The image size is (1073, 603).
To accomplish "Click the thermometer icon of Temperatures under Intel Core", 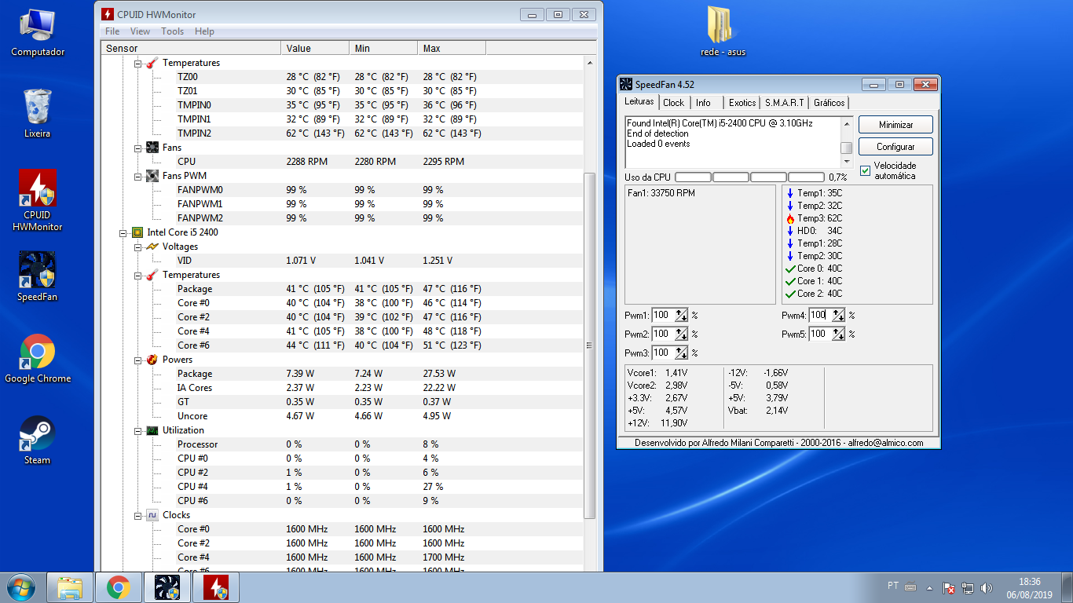I will click(x=152, y=275).
